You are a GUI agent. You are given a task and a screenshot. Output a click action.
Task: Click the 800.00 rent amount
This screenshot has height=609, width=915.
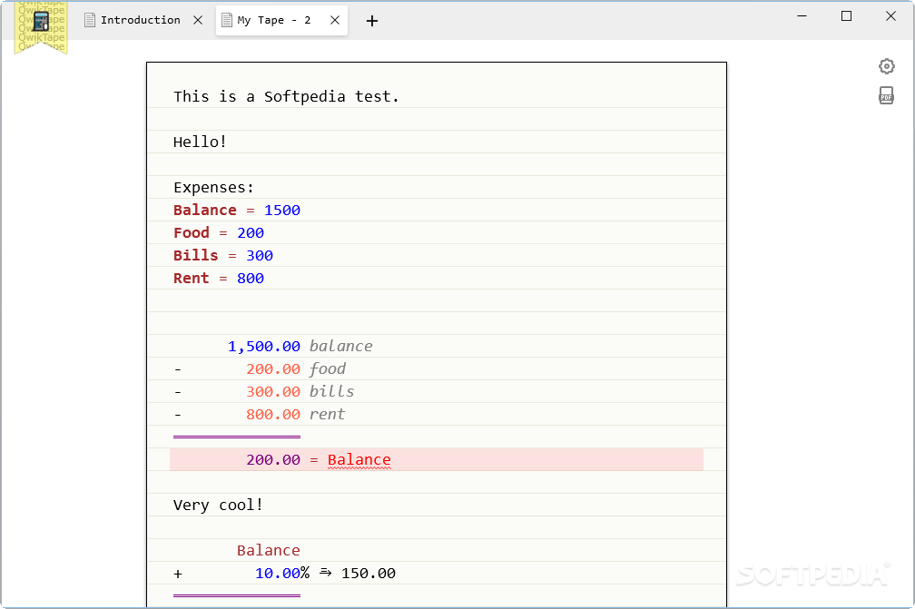click(273, 415)
